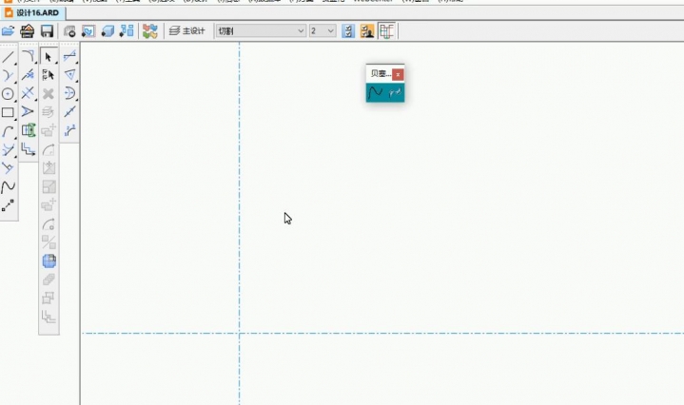This screenshot has width=684, height=405.
Task: Select the second Bezier floating palette tool
Action: click(x=396, y=92)
